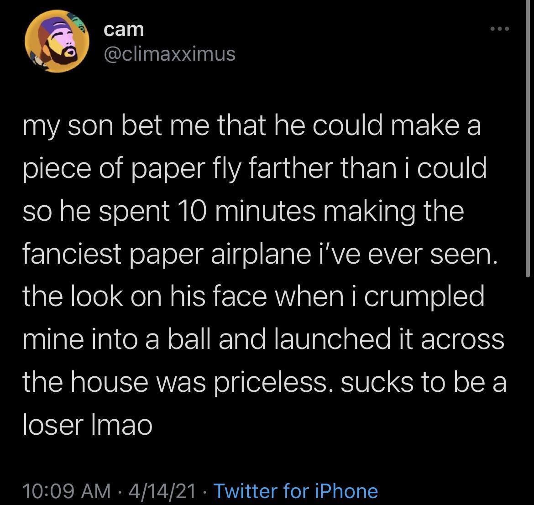This screenshot has height=505, width=534.
Task: Click the 4/14/21 date text
Action: [166, 492]
